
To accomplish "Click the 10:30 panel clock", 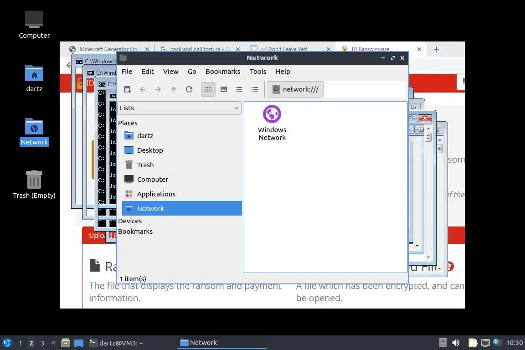I will (x=514, y=343).
